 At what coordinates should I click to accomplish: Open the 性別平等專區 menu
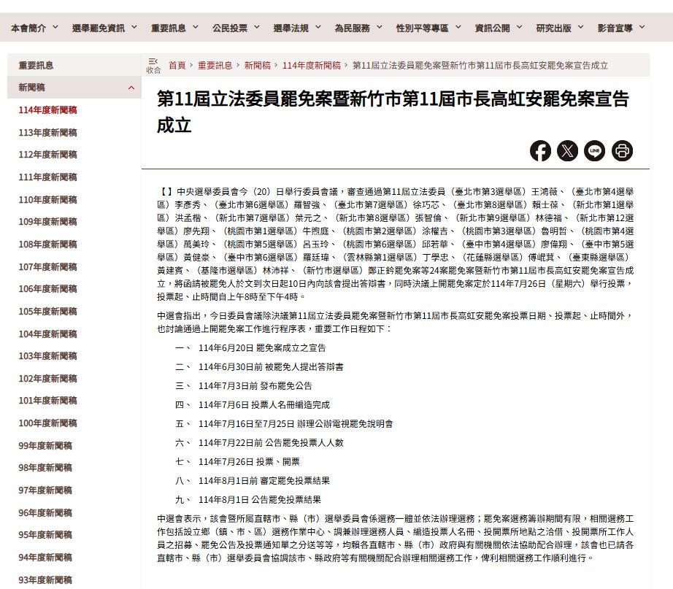(428, 28)
